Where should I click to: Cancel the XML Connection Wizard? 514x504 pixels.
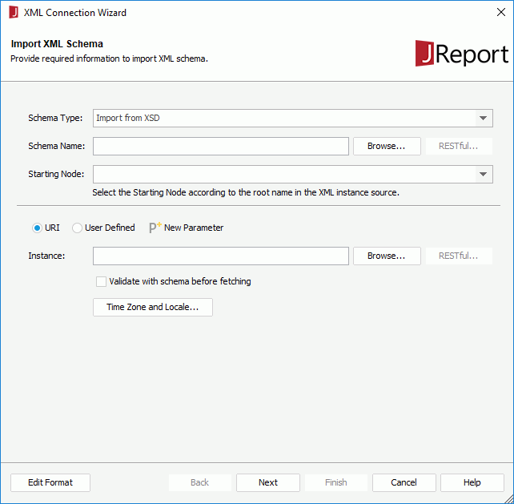tap(404, 482)
